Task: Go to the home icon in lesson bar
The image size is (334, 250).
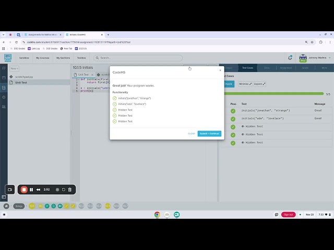Action: pyautogui.click(x=6, y=206)
